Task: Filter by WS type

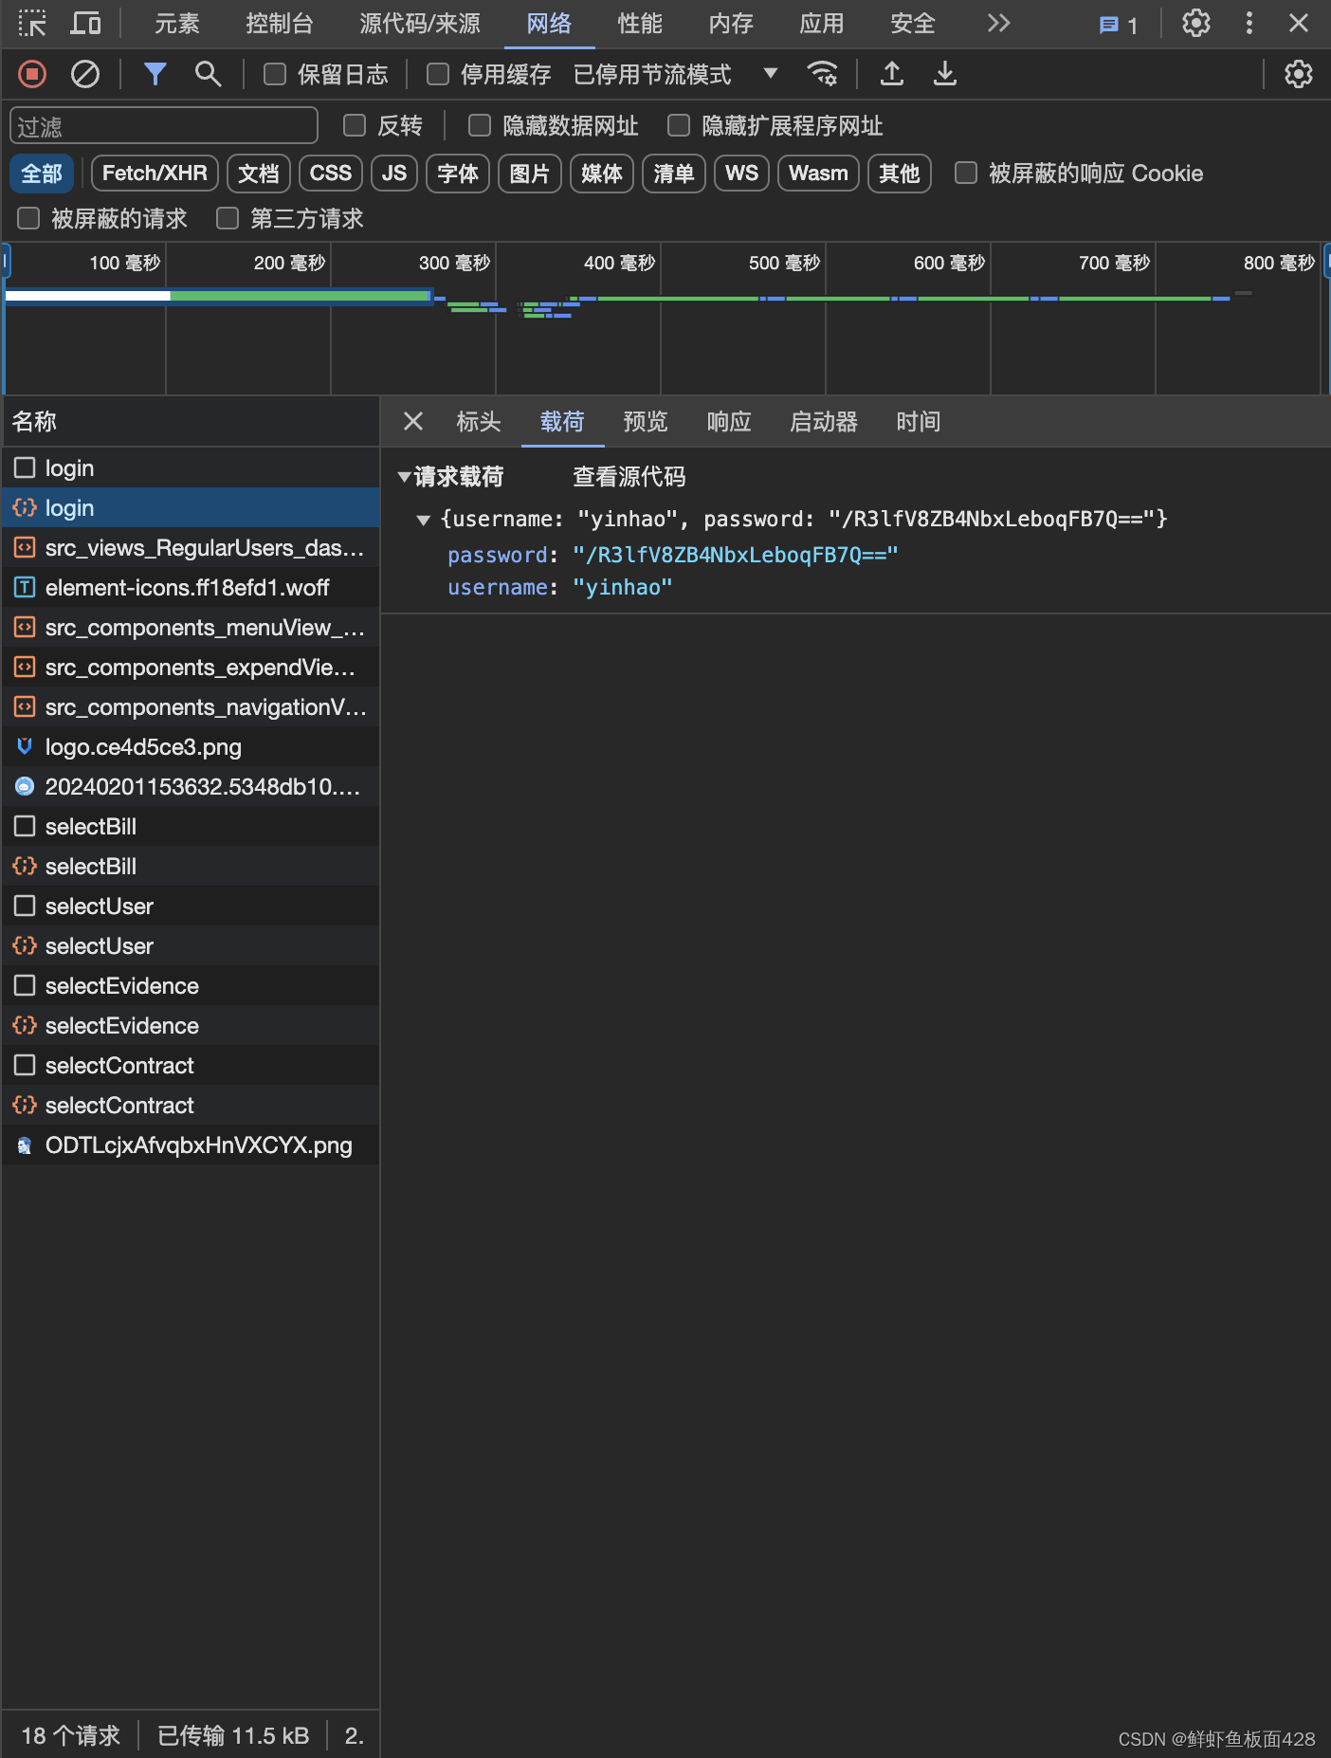Action: [741, 174]
